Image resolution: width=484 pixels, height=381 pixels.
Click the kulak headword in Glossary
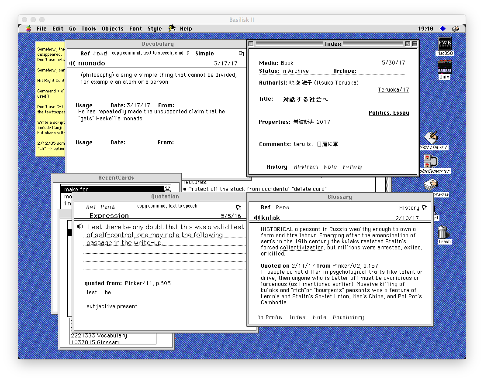click(270, 218)
